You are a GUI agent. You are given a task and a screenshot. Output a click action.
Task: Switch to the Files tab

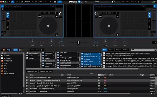tap(104, 50)
